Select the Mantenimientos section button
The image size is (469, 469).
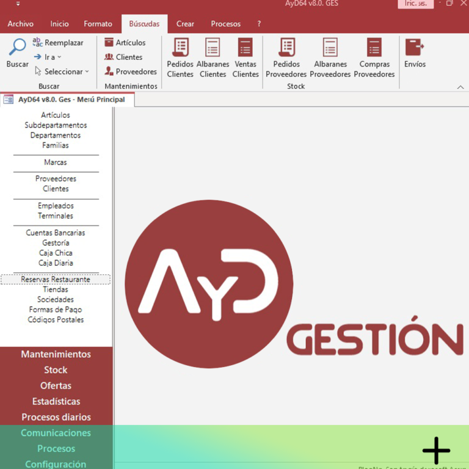pyautogui.click(x=56, y=354)
